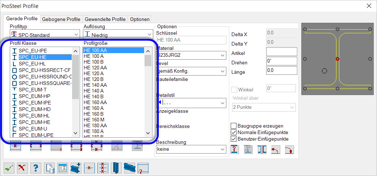Click the Profil Klasse scrollbar thumb

(x=75, y=77)
